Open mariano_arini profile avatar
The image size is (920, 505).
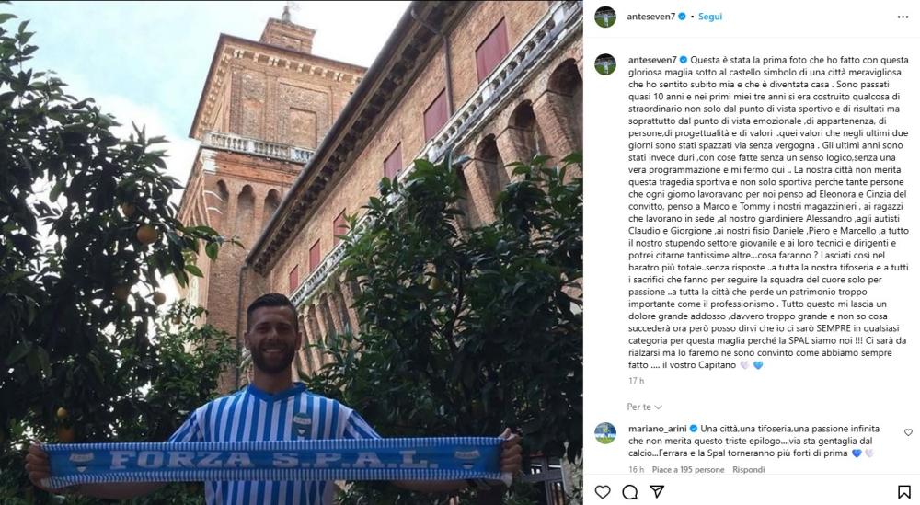605,433
